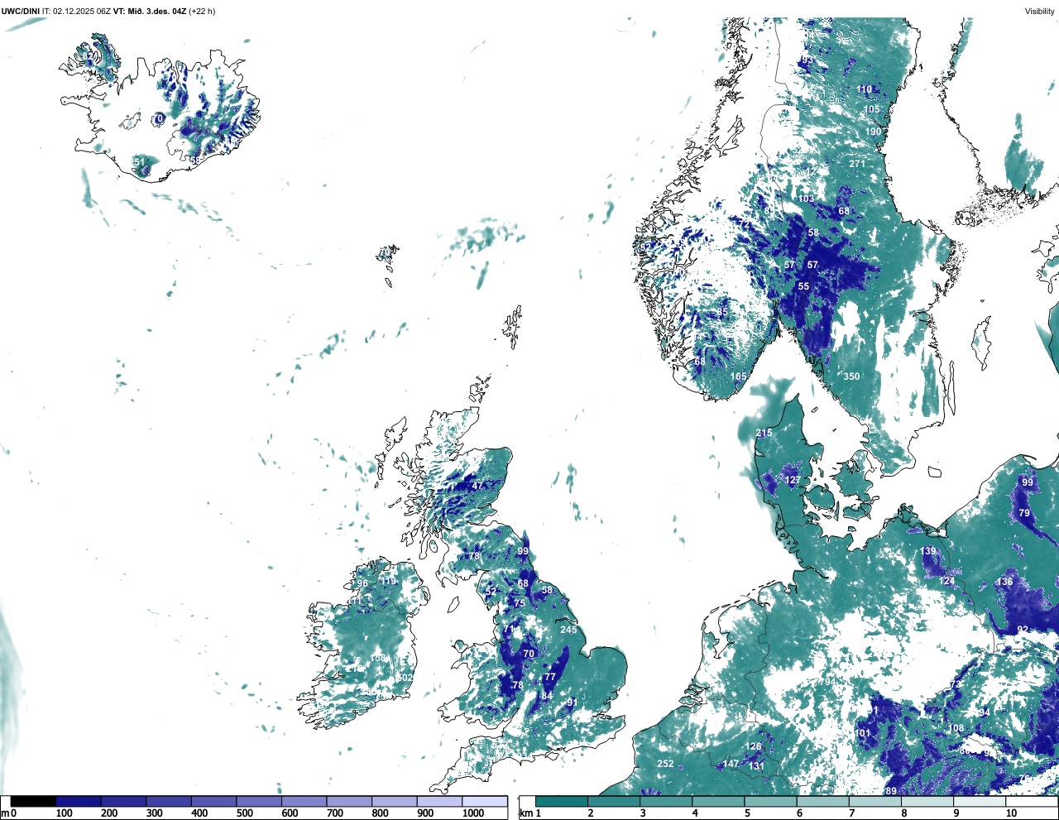
Task: Click the '350' value in southern Sweden
Action: click(851, 376)
